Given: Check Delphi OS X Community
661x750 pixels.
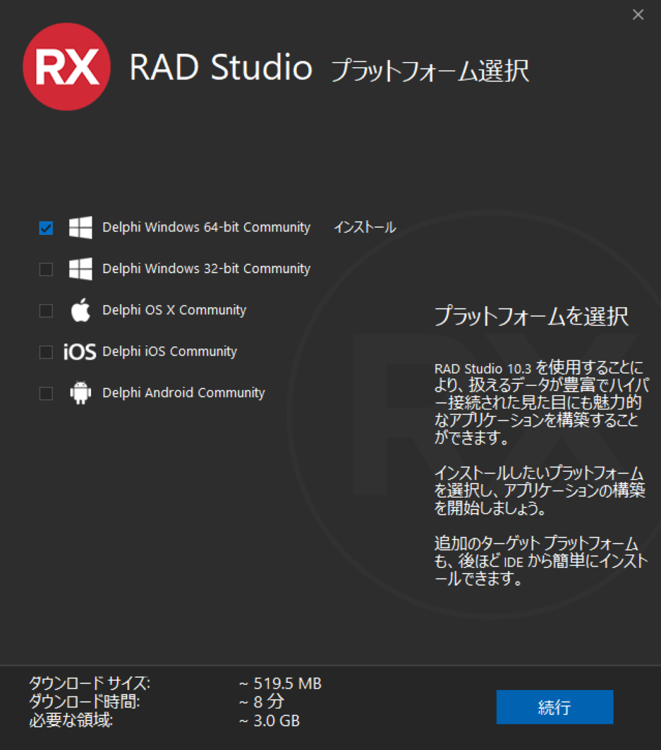Looking at the screenshot, I should [x=45, y=310].
